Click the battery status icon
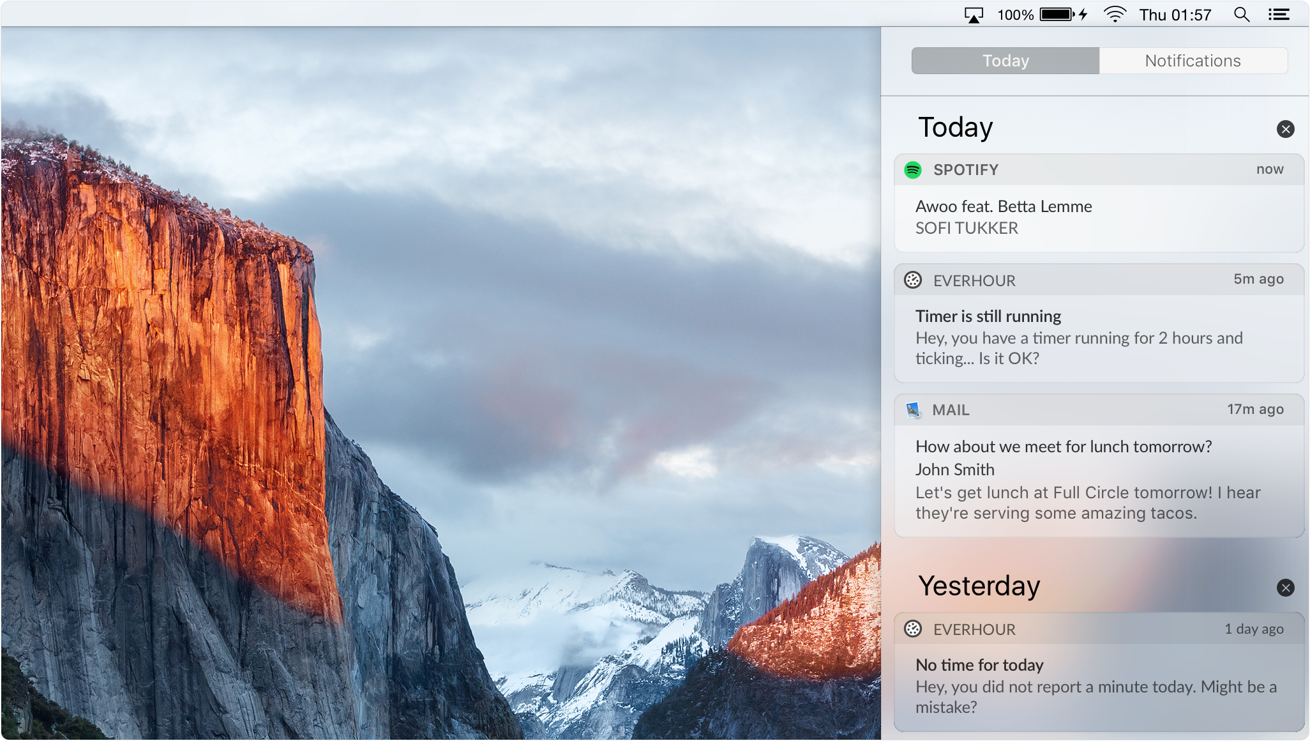 pos(1057,14)
